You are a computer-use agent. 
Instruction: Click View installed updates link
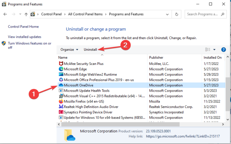click(24, 37)
